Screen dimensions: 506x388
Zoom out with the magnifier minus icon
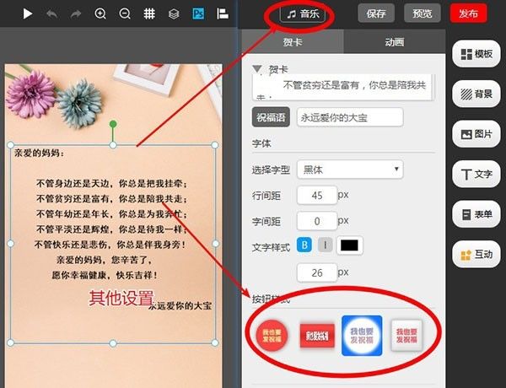coord(125,13)
